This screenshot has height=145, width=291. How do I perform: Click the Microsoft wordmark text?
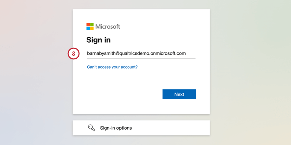click(108, 27)
